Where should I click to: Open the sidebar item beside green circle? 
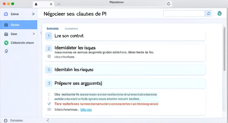click(x=22, y=43)
